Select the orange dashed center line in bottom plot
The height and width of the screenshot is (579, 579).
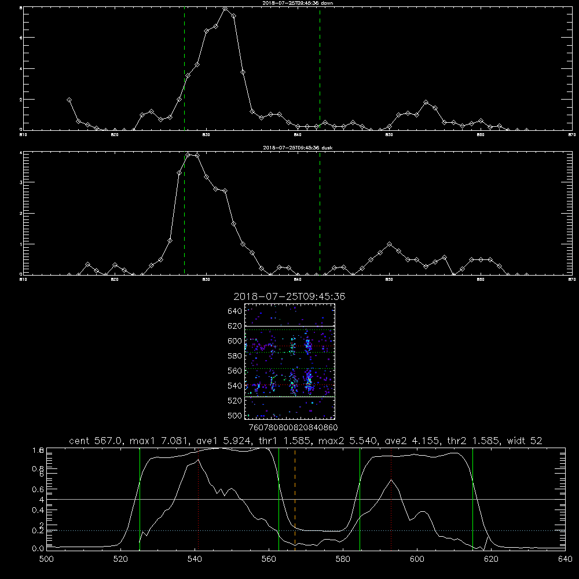[295, 499]
